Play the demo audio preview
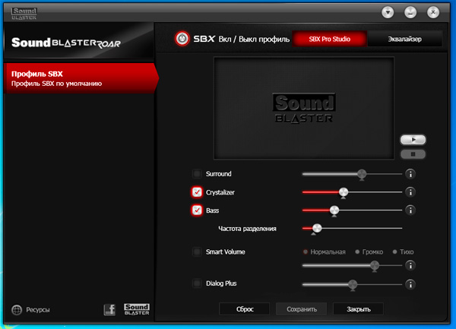The image size is (456, 329). click(x=413, y=140)
